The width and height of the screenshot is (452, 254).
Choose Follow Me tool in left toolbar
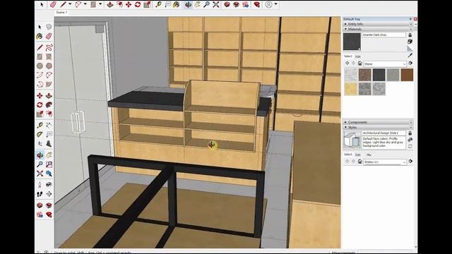point(49,105)
